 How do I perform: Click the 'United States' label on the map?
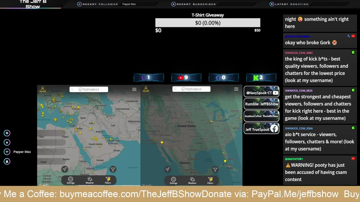pos(186,126)
